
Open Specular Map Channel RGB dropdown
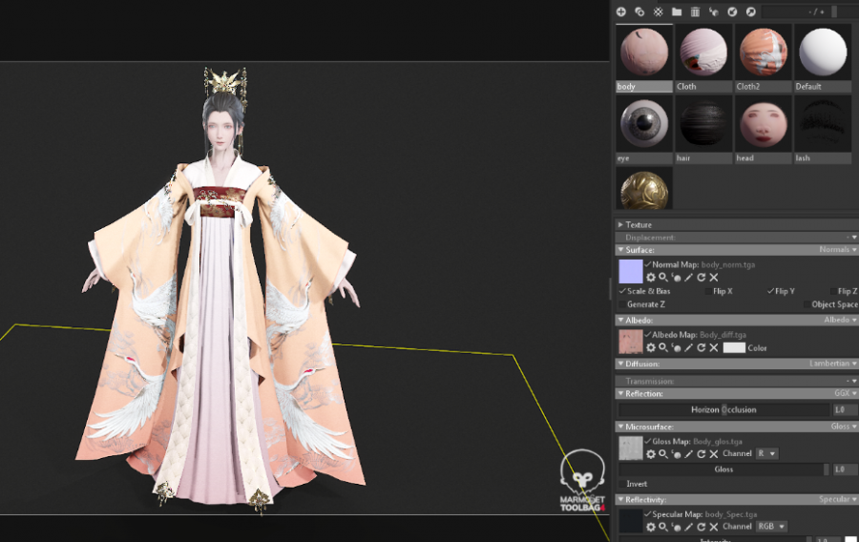tap(771, 527)
